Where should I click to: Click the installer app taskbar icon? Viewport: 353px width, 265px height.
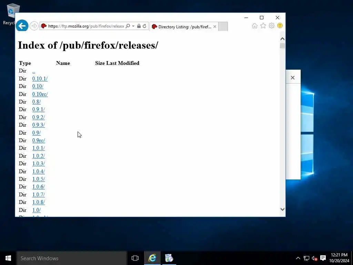tap(169, 258)
